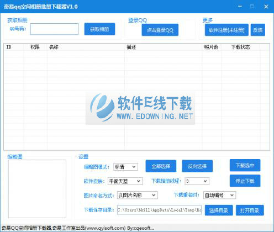Open the 下载重名时 dropdown showing 自动编号

coord(219,195)
